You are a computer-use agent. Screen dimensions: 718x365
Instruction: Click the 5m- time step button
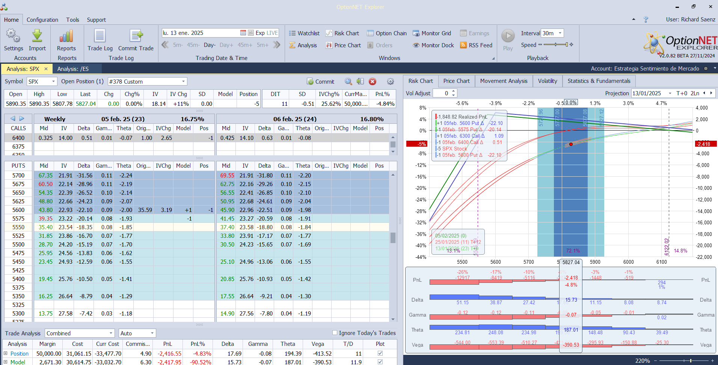click(x=178, y=45)
